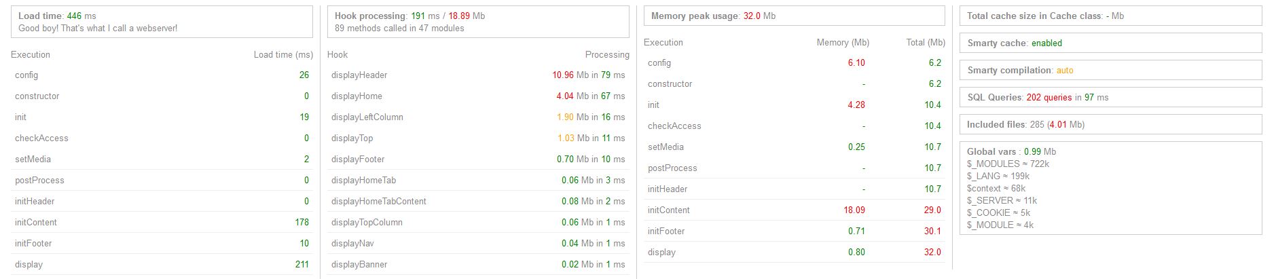Click the Load time summary box

(162, 22)
